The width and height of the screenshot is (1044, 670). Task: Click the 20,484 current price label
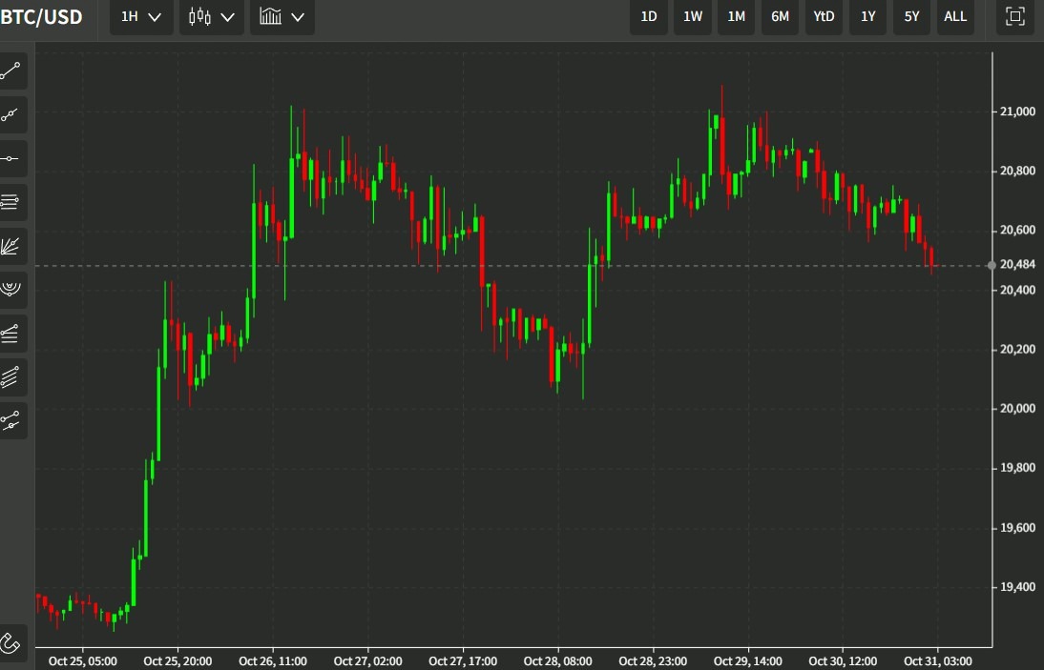click(x=1017, y=265)
